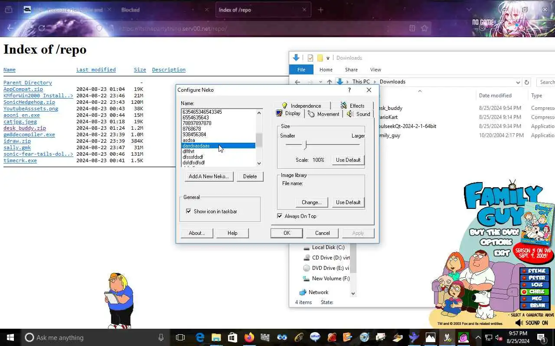Launch Microsoft Edge from the taskbar

click(200, 337)
